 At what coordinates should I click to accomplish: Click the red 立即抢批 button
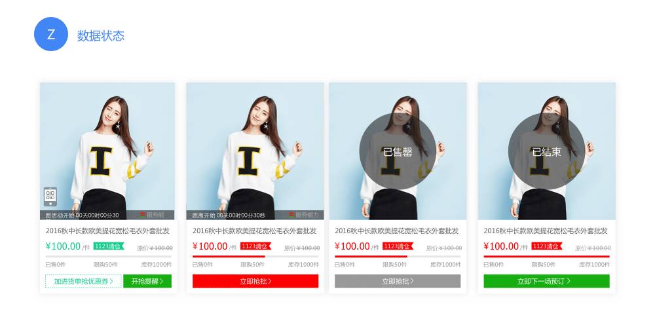click(x=255, y=281)
